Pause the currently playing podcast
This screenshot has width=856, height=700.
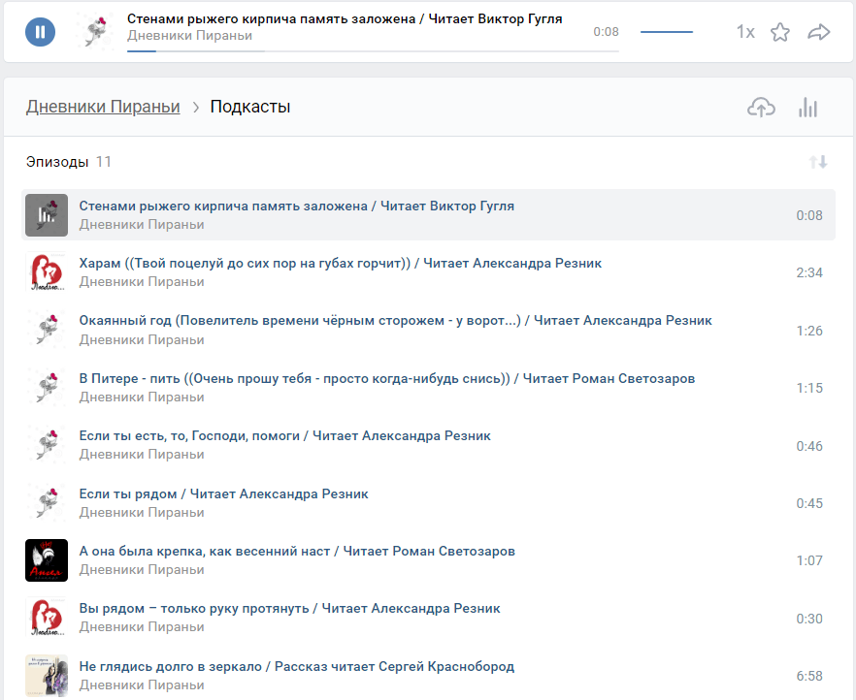point(40,32)
